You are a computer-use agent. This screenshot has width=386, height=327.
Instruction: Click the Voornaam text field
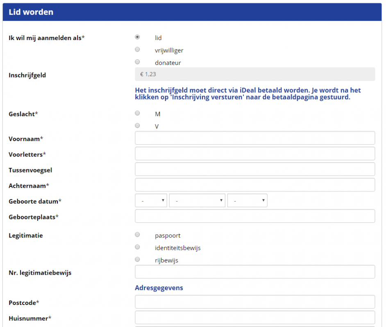pos(254,138)
